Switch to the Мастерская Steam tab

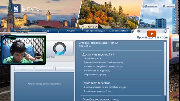pyautogui.click(x=119, y=31)
